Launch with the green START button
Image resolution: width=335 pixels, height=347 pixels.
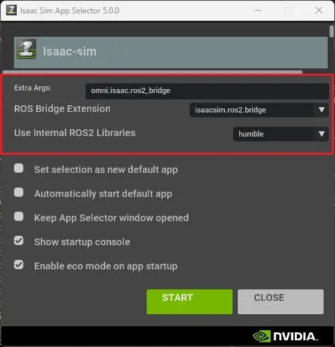[x=190, y=301]
